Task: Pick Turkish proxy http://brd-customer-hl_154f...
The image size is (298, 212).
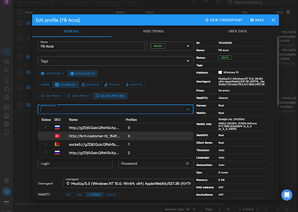Action: click(x=115, y=136)
